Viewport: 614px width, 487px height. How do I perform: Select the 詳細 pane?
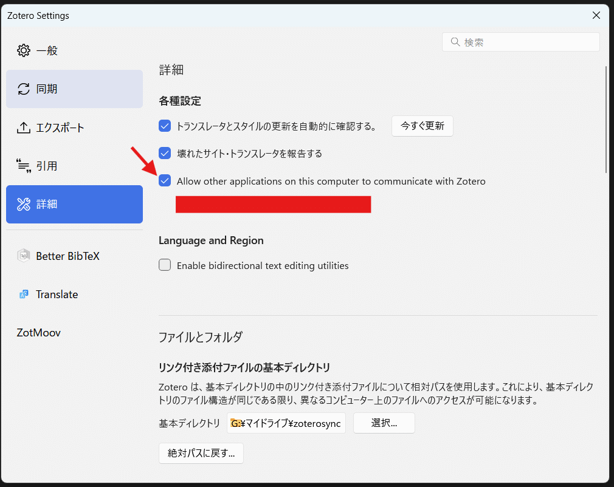click(x=74, y=204)
